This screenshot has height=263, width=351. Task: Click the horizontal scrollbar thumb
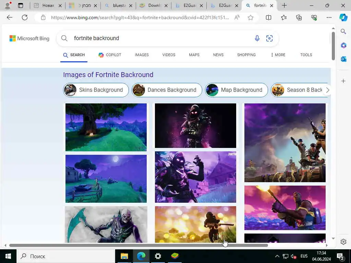point(138,245)
